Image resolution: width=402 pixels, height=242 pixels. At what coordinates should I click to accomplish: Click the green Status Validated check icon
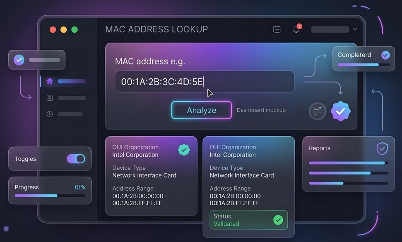point(278,220)
